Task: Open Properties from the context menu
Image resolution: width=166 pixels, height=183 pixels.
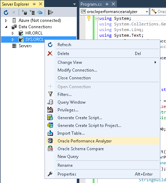Action: [x=102, y=174]
